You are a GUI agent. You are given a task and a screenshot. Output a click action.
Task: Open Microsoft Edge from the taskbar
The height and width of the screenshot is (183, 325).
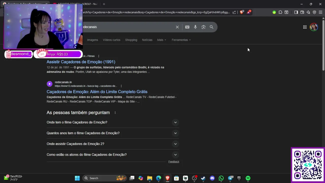[158, 178]
